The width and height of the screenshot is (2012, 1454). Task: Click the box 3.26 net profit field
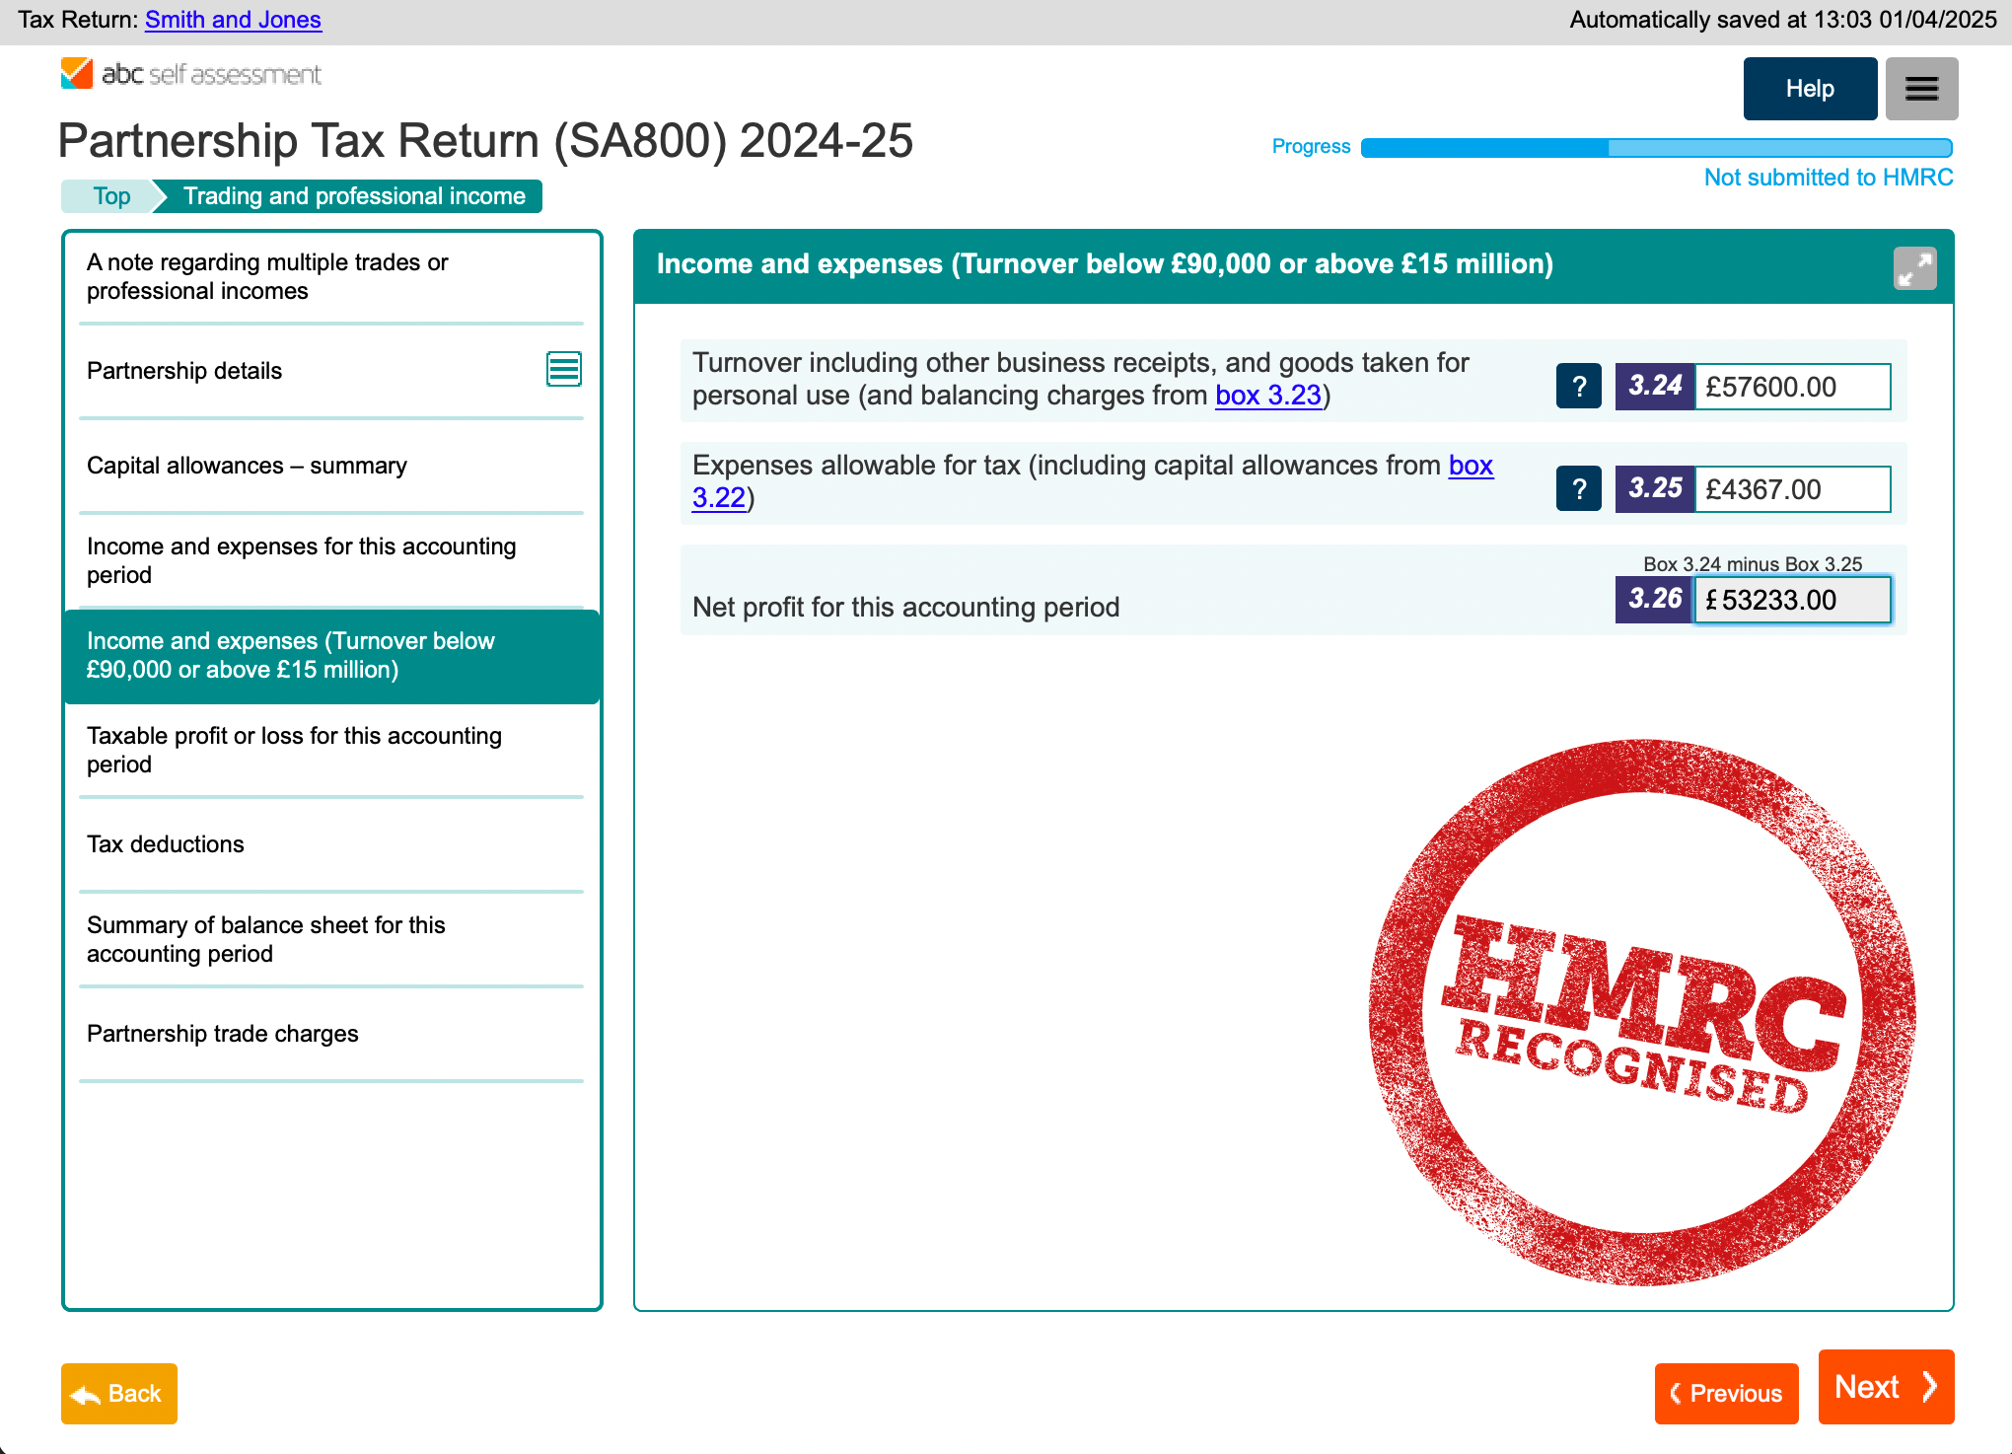point(1793,600)
